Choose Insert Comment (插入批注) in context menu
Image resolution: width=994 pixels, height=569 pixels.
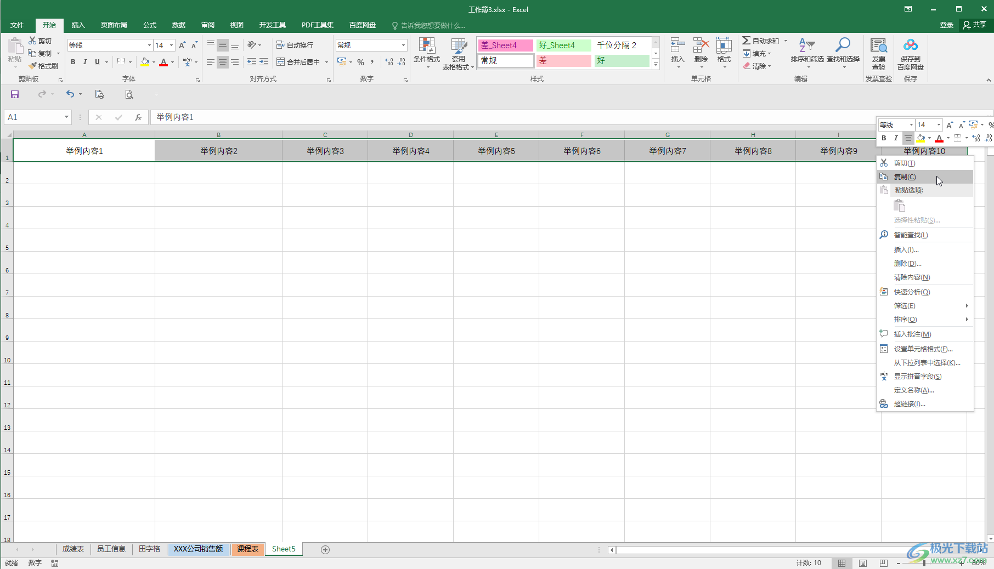coord(925,334)
